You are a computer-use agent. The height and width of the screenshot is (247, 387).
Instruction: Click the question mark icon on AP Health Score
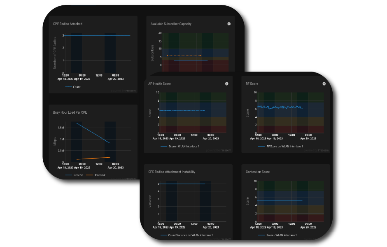tap(226, 84)
